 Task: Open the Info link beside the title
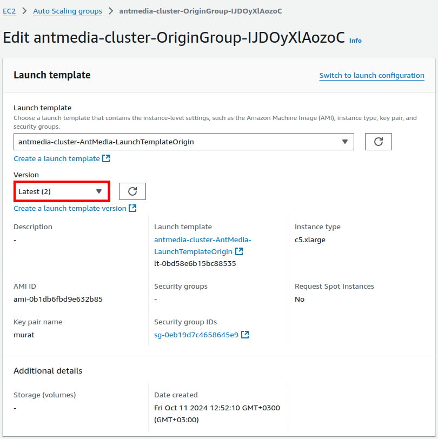pos(355,41)
